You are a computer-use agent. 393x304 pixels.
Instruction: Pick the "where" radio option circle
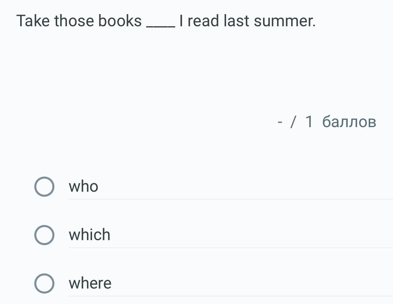pyautogui.click(x=44, y=283)
